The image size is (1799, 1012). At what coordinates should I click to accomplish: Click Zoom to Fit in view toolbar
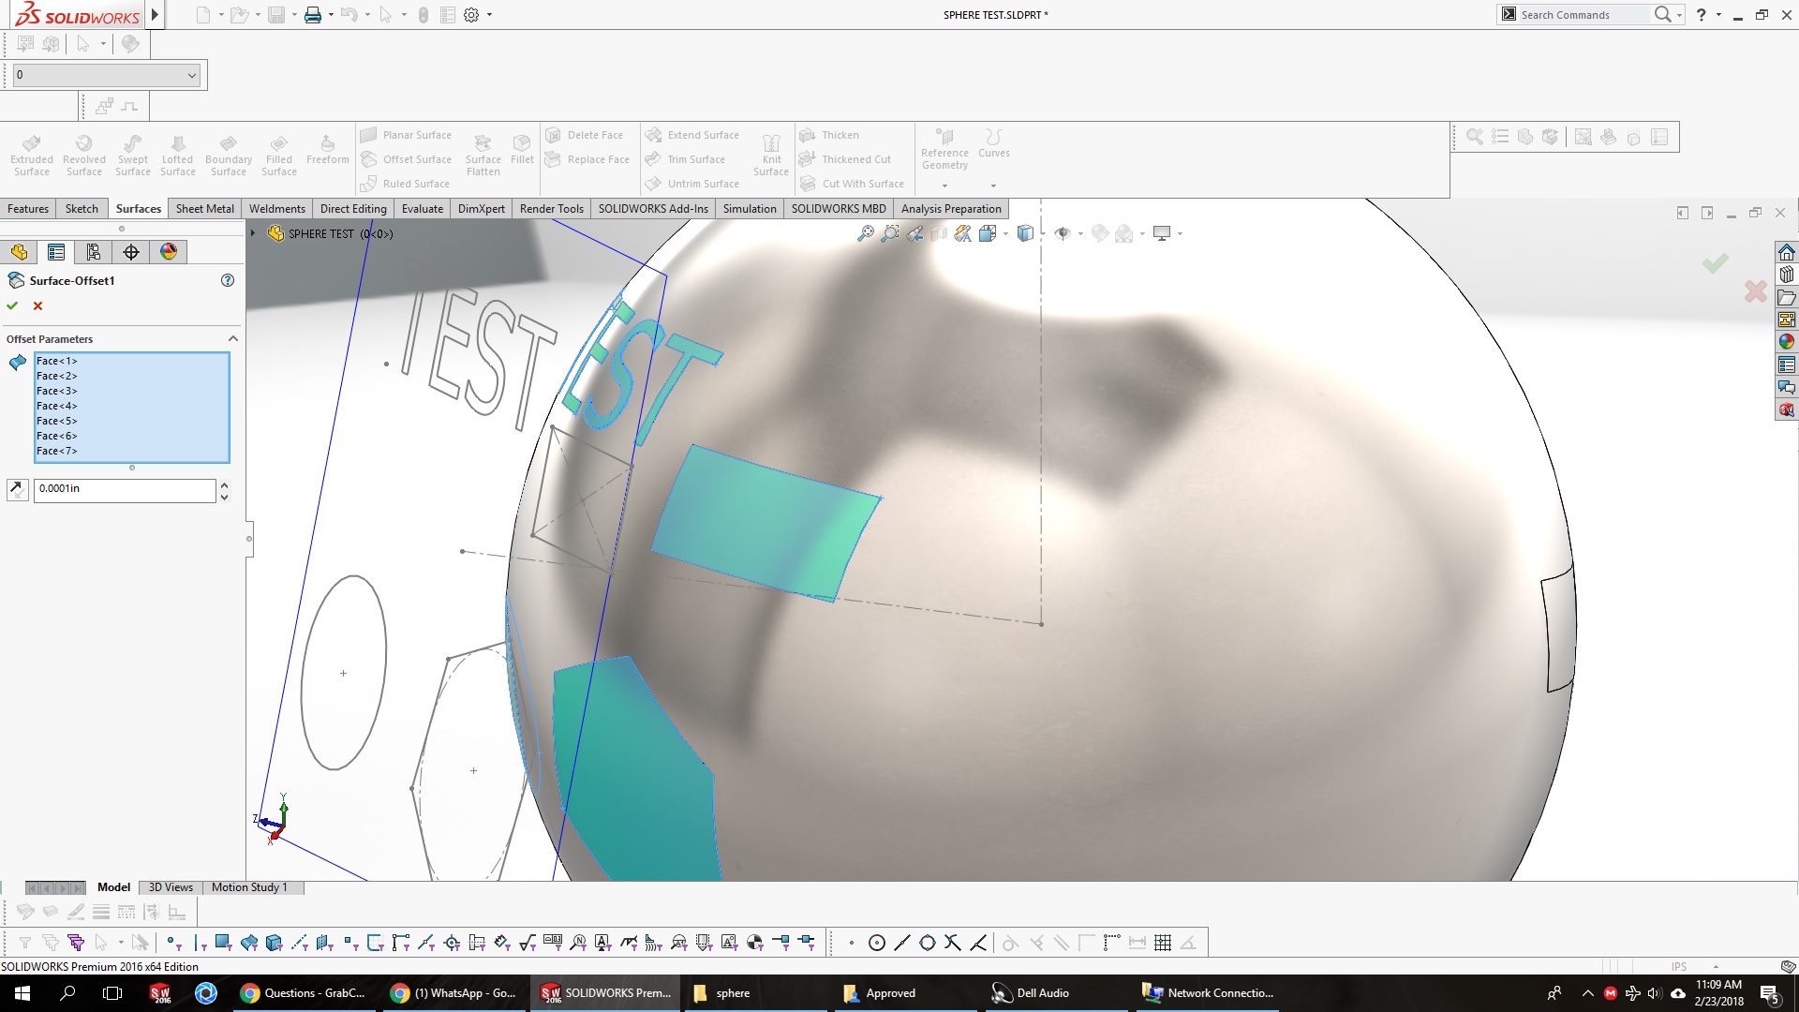865,233
